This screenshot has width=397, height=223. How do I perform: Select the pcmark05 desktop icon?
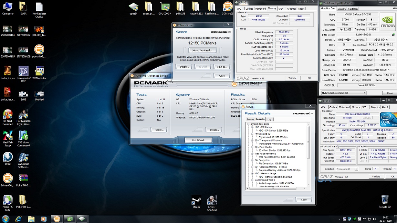pyautogui.click(x=39, y=52)
